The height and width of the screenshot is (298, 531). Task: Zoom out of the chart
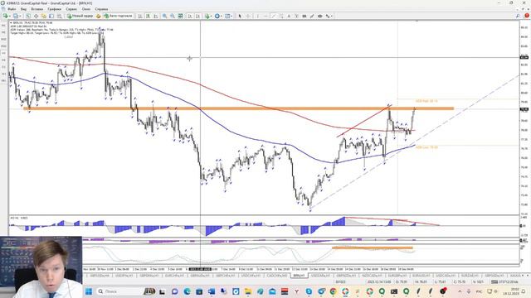coord(173,16)
